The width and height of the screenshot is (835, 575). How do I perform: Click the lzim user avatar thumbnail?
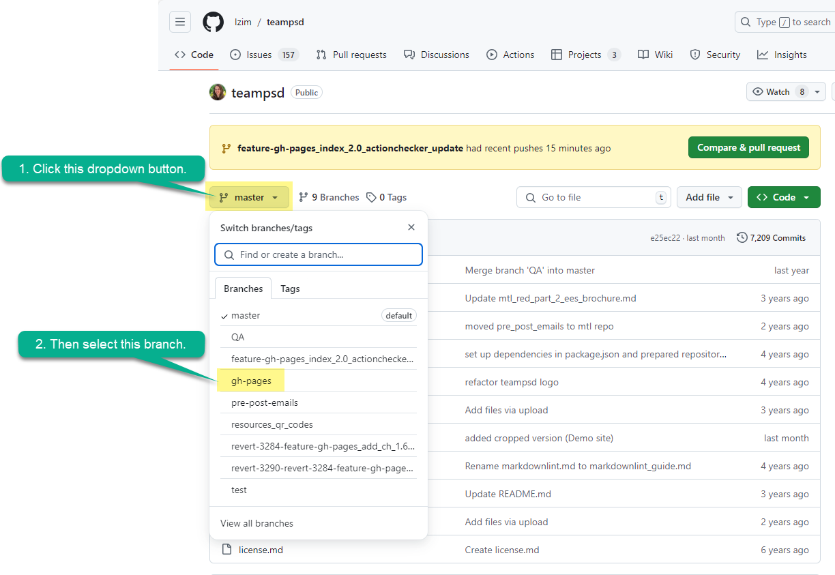(218, 92)
